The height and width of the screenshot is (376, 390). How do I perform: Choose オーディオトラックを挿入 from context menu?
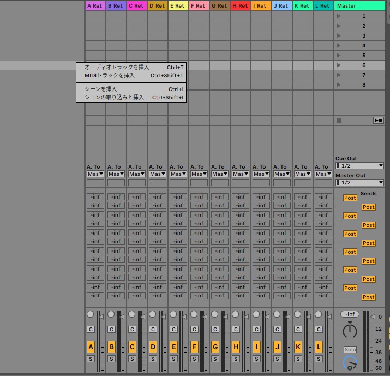click(x=131, y=68)
